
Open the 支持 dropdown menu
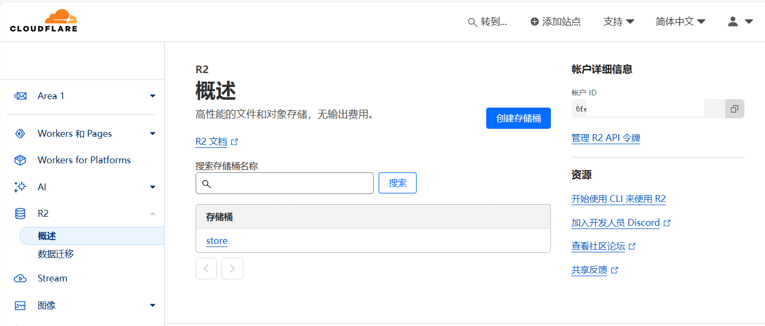[619, 22]
